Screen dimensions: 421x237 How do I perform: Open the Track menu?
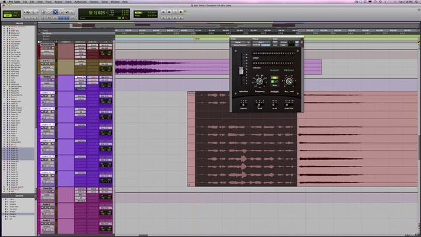pyautogui.click(x=49, y=1)
